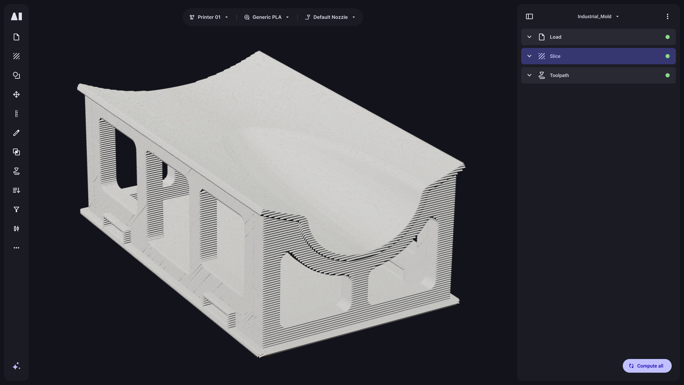The height and width of the screenshot is (385, 684).
Task: Open the overlapping squares boolean tool
Action: click(x=16, y=152)
